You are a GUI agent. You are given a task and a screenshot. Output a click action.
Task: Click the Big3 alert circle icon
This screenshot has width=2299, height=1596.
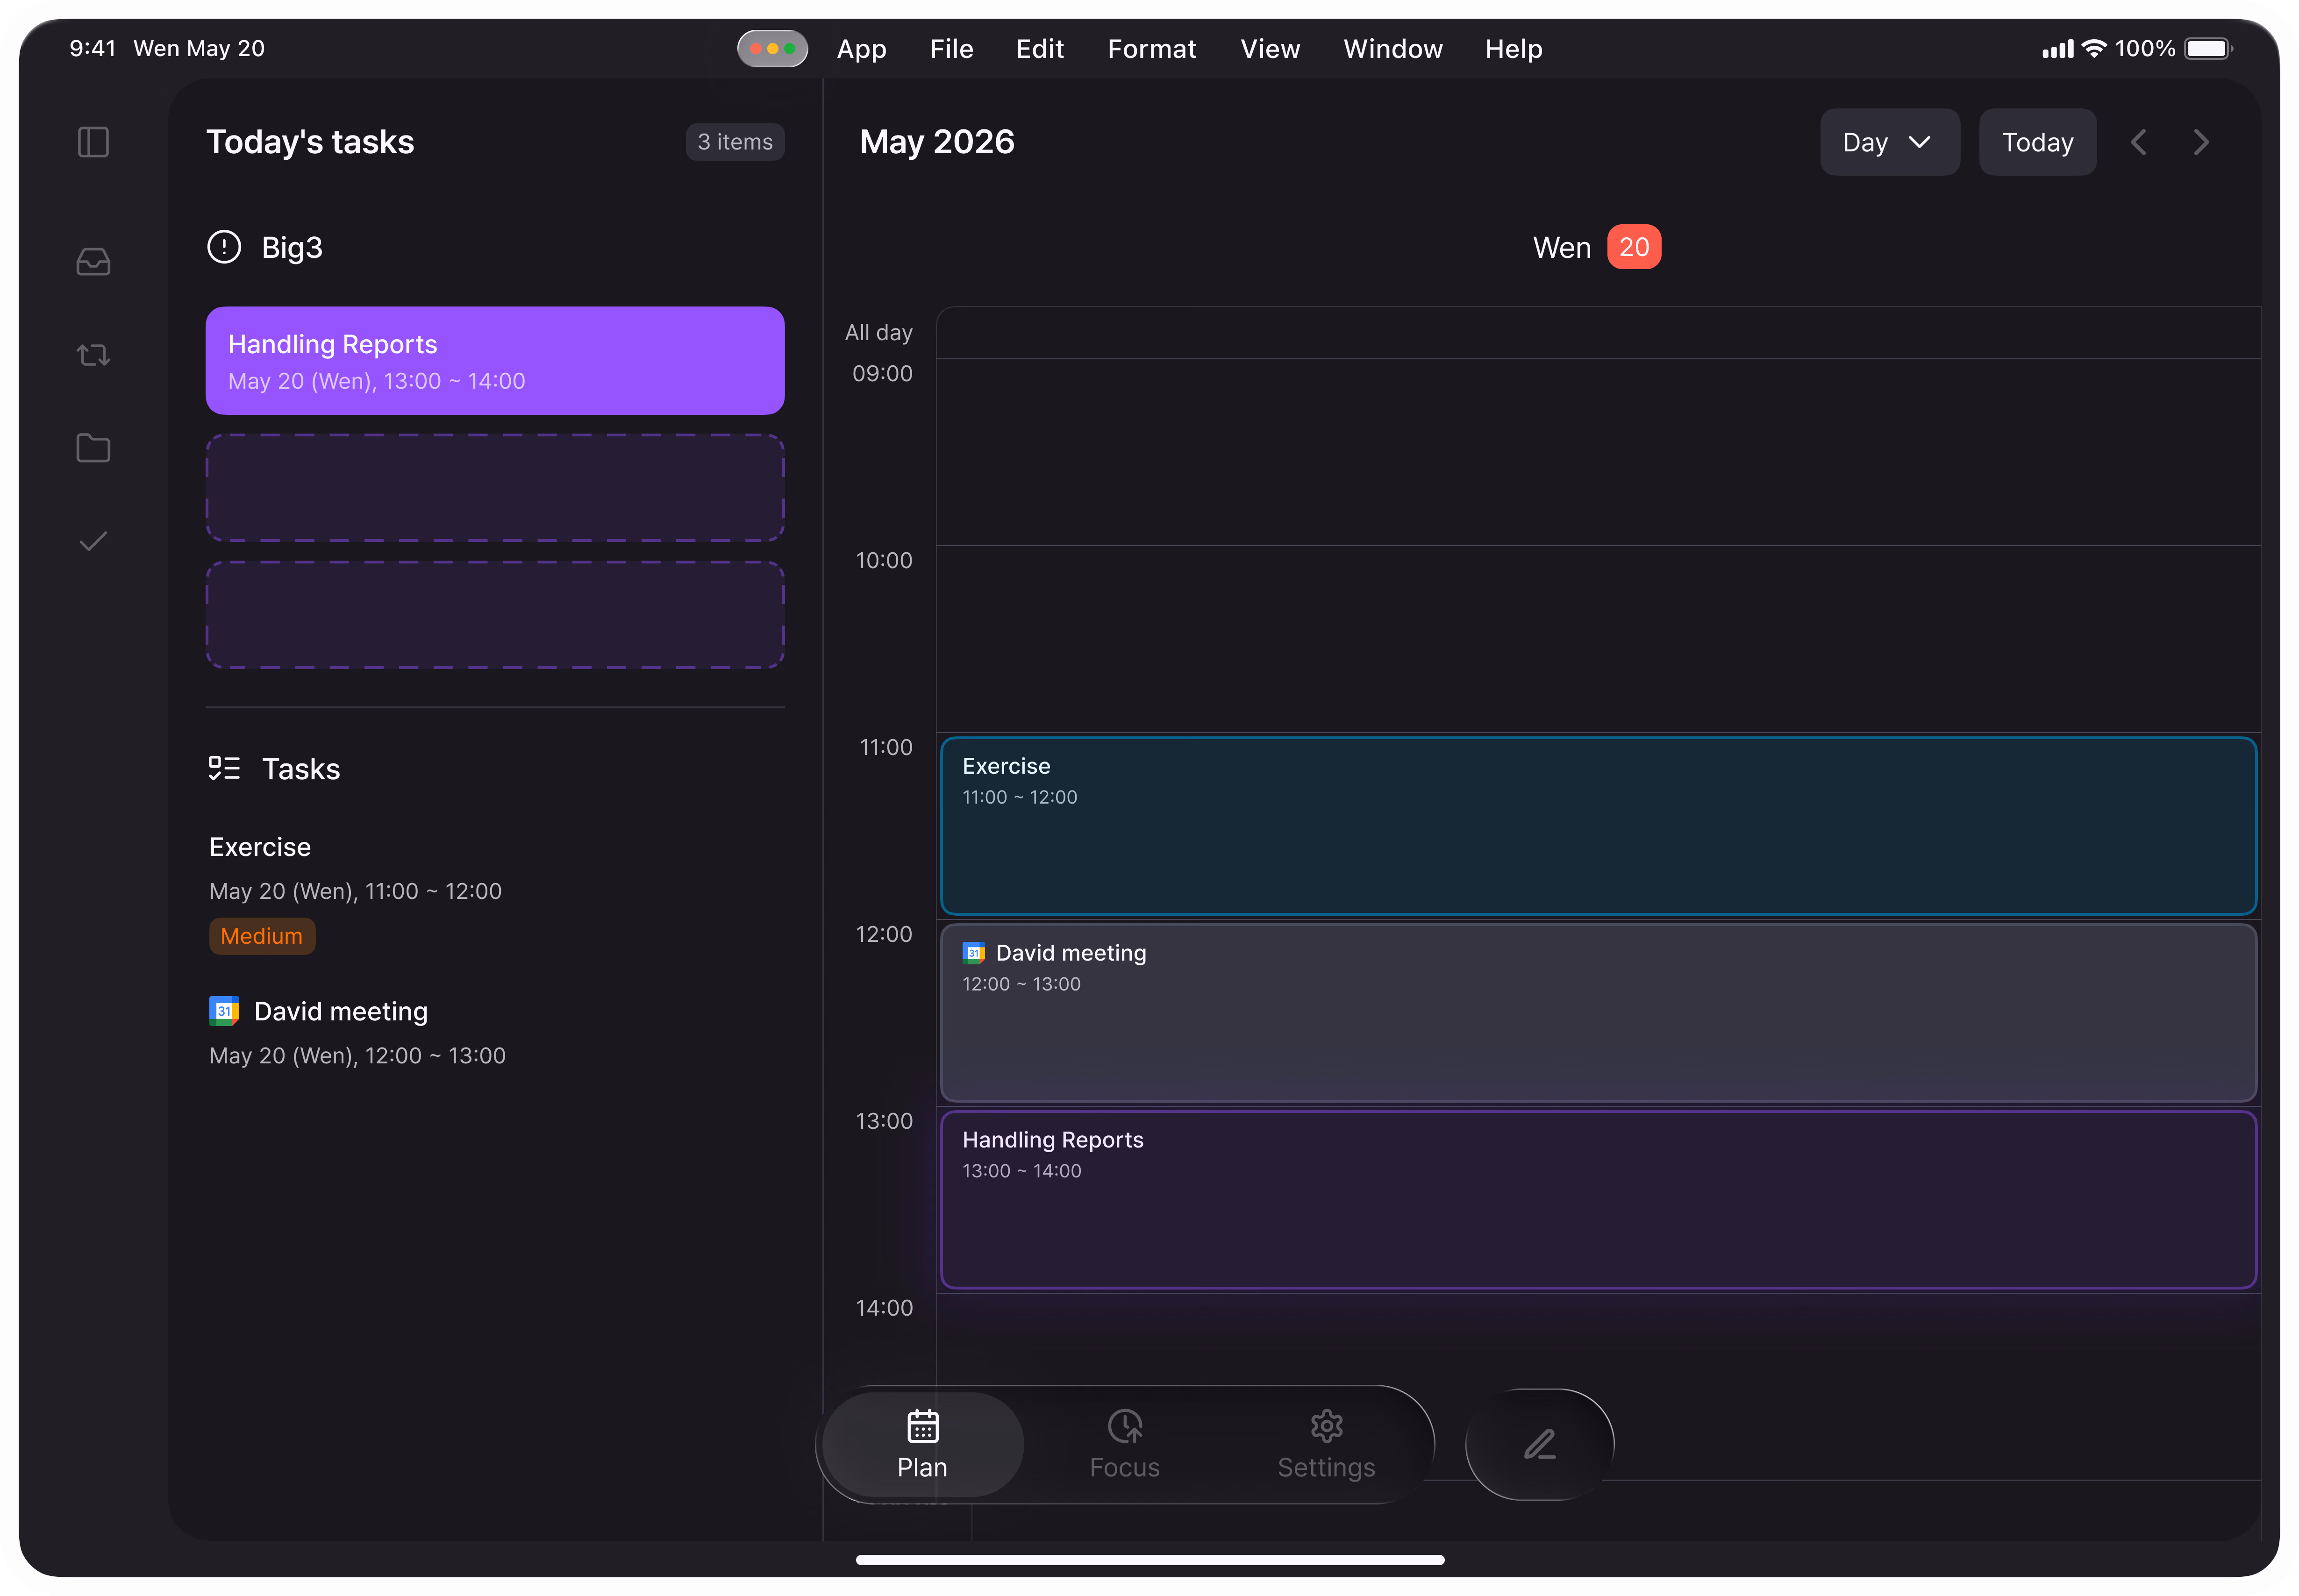[x=224, y=247]
